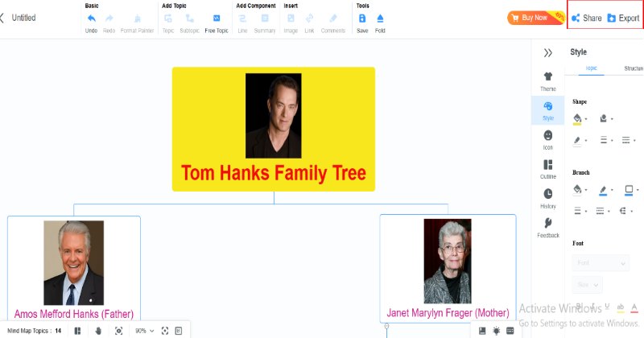644x338 pixels.
Task: Insert a Link
Action: [309, 19]
